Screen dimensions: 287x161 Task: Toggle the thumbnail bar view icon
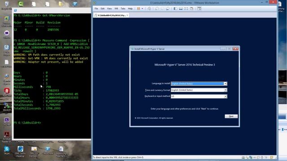click(181, 8)
